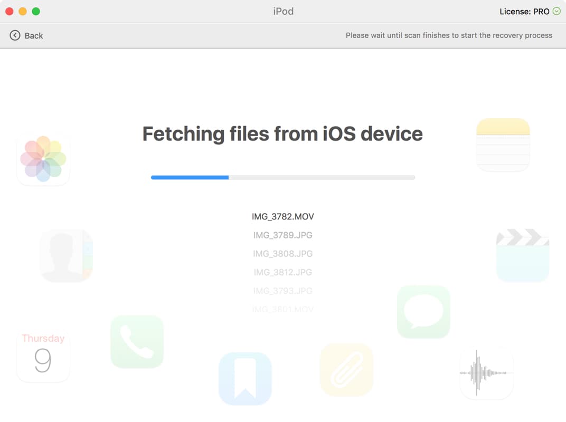Select file name IMG_3793.JPG

click(283, 291)
